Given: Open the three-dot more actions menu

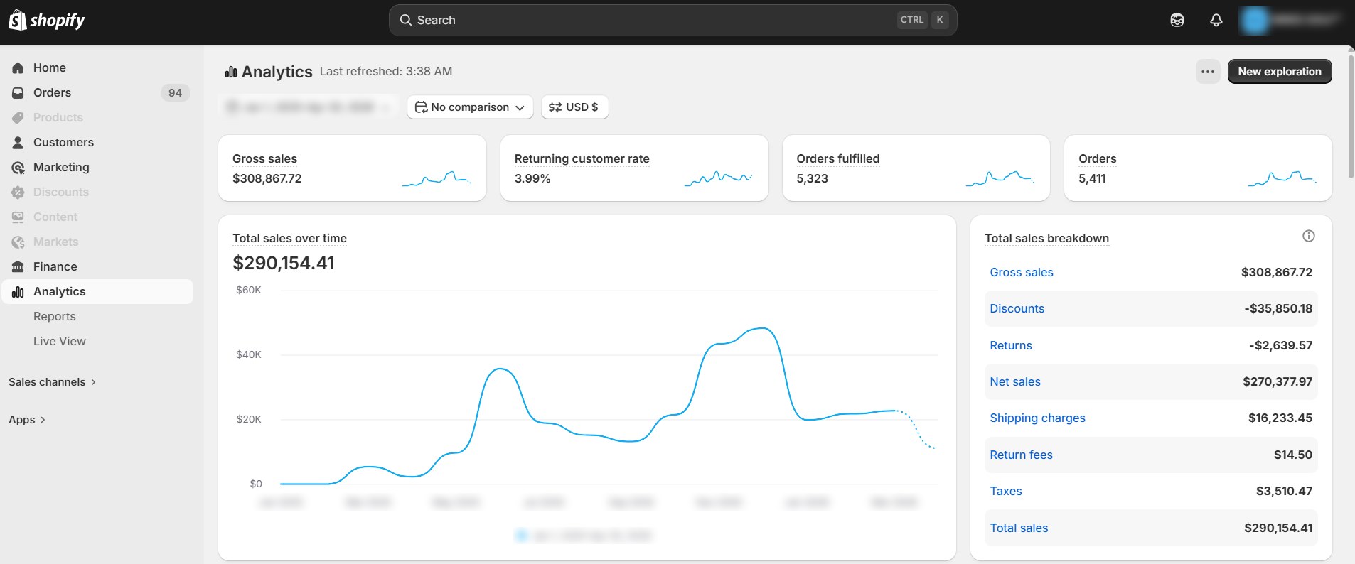Looking at the screenshot, I should point(1208,71).
